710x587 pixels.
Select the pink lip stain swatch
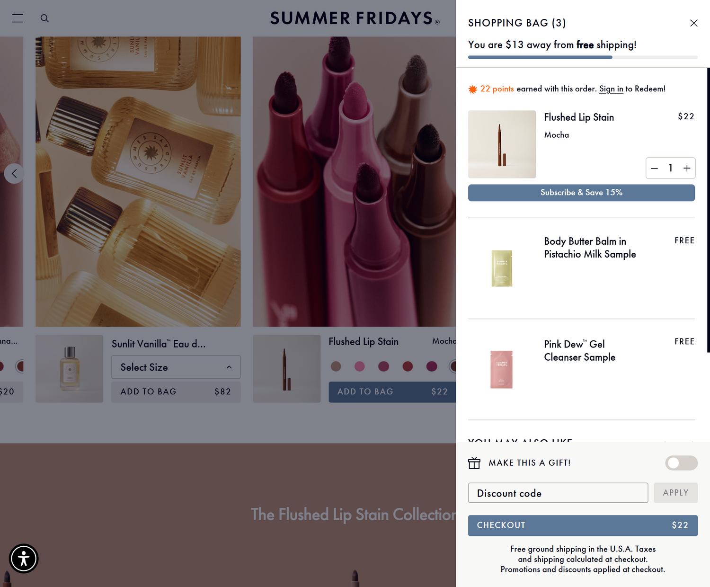coord(360,366)
